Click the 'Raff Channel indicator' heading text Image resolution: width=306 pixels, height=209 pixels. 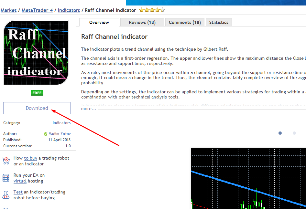(115, 37)
